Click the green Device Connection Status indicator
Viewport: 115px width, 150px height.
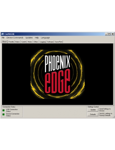click(3, 114)
